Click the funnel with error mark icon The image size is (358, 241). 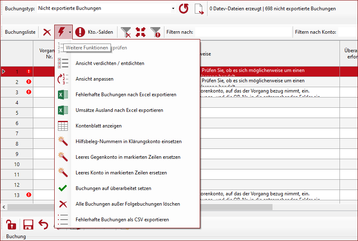click(155, 32)
